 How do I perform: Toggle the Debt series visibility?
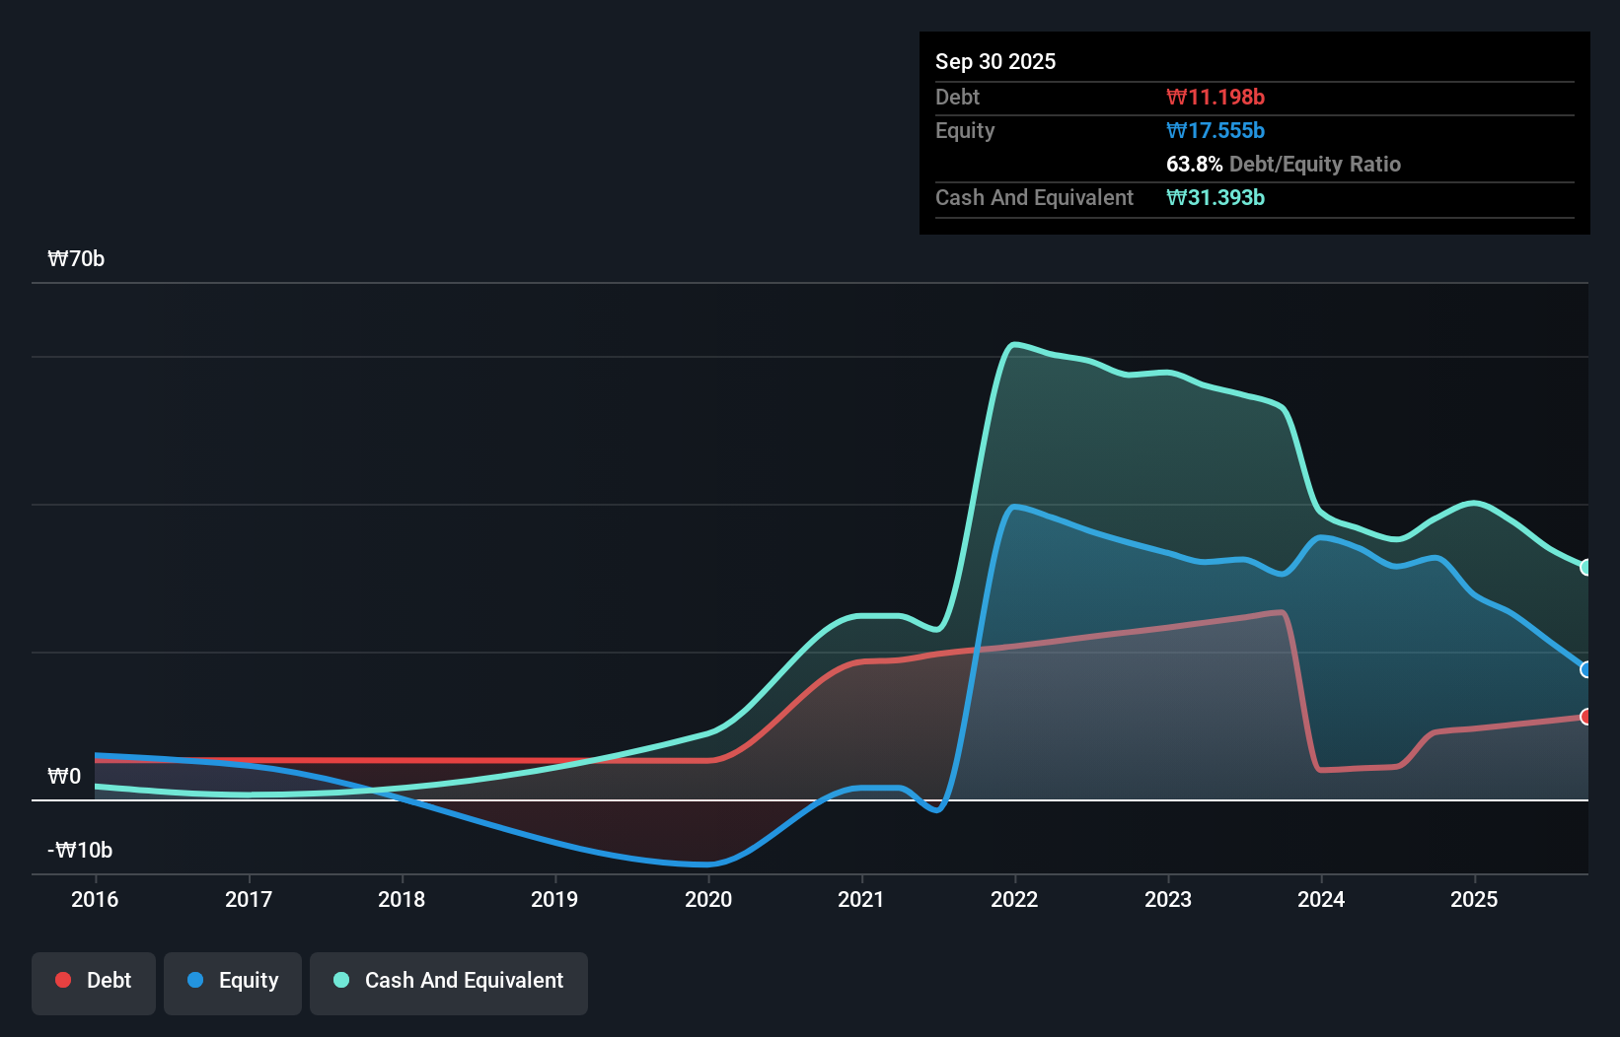[x=93, y=980]
